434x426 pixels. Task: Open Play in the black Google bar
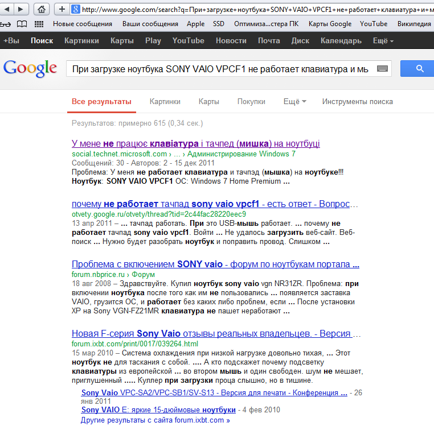click(153, 40)
